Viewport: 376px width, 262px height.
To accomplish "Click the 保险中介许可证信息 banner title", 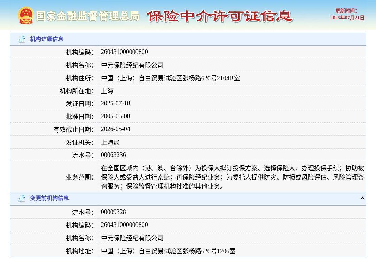I will (x=220, y=16).
